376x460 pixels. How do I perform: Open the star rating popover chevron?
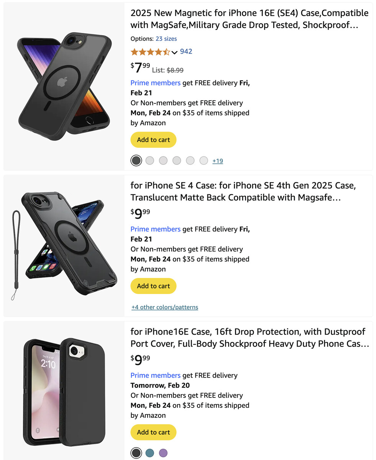pos(175,52)
